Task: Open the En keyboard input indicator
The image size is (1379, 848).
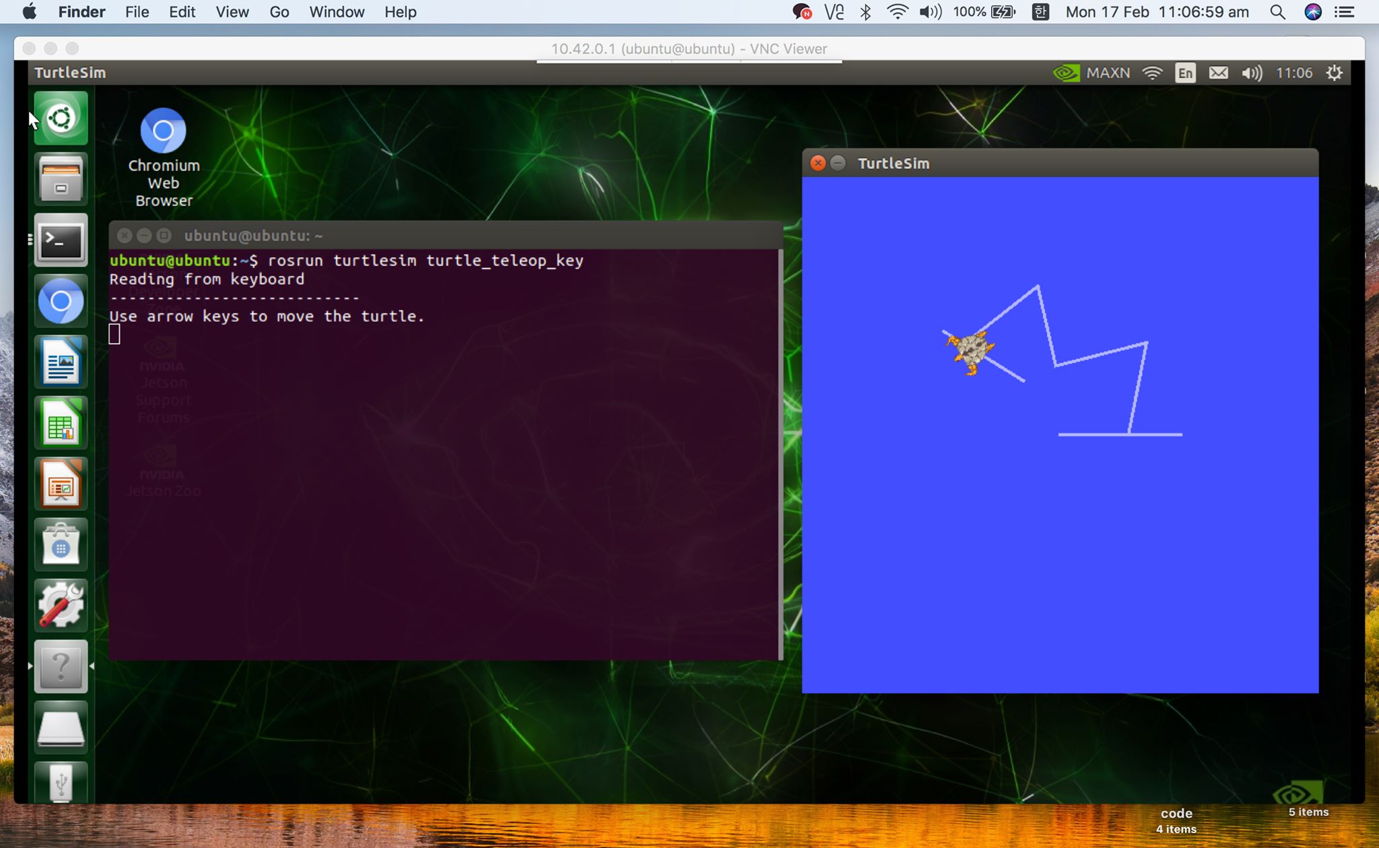Action: point(1185,73)
